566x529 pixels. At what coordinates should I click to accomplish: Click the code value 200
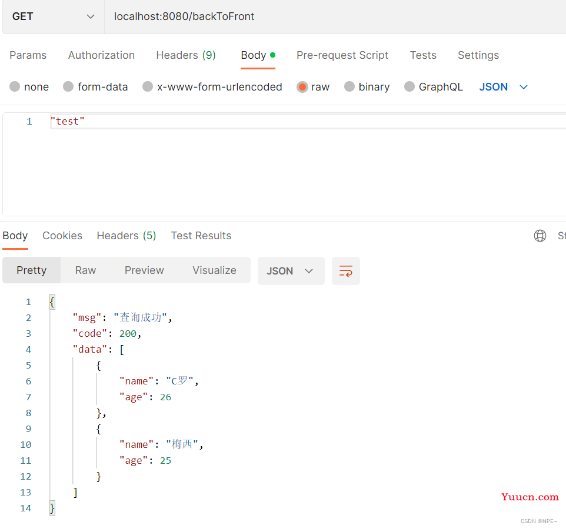point(128,333)
